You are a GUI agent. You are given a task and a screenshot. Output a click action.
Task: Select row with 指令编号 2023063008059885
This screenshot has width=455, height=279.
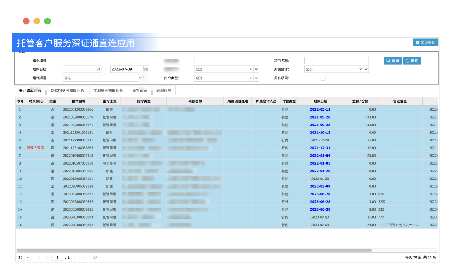pyautogui.click(x=226, y=209)
